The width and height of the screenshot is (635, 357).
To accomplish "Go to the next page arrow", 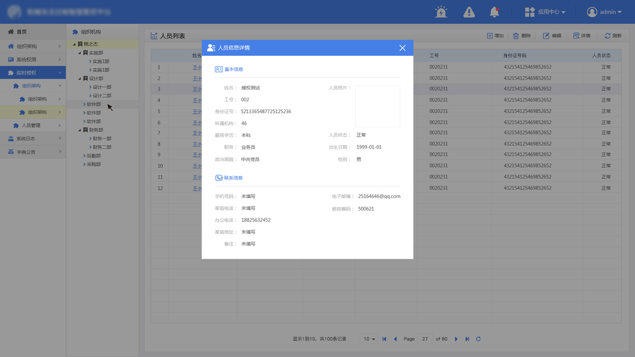I will [456, 339].
